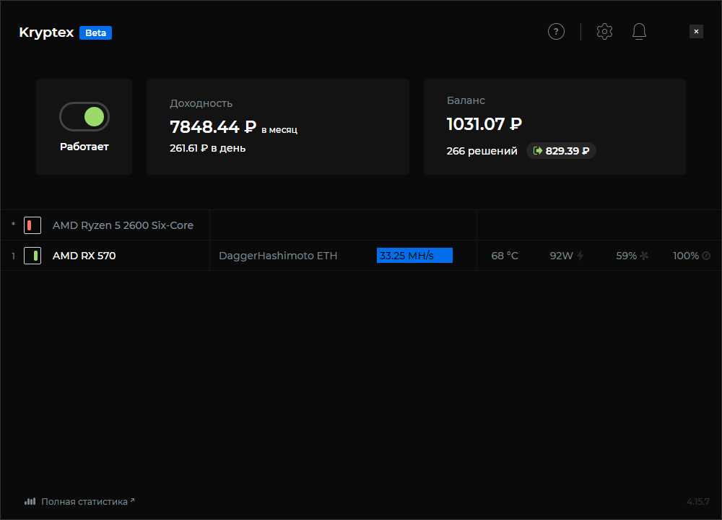Click the withdraw 829.39 ₽ button

point(561,151)
